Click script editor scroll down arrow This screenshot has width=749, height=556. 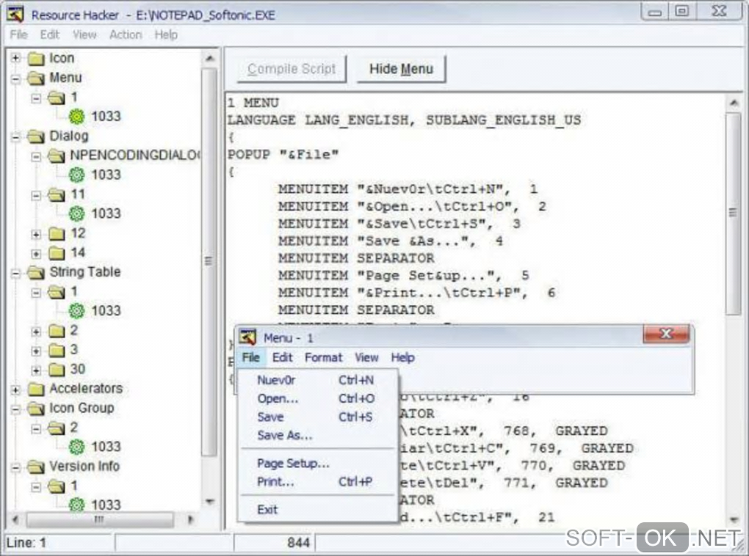(734, 519)
